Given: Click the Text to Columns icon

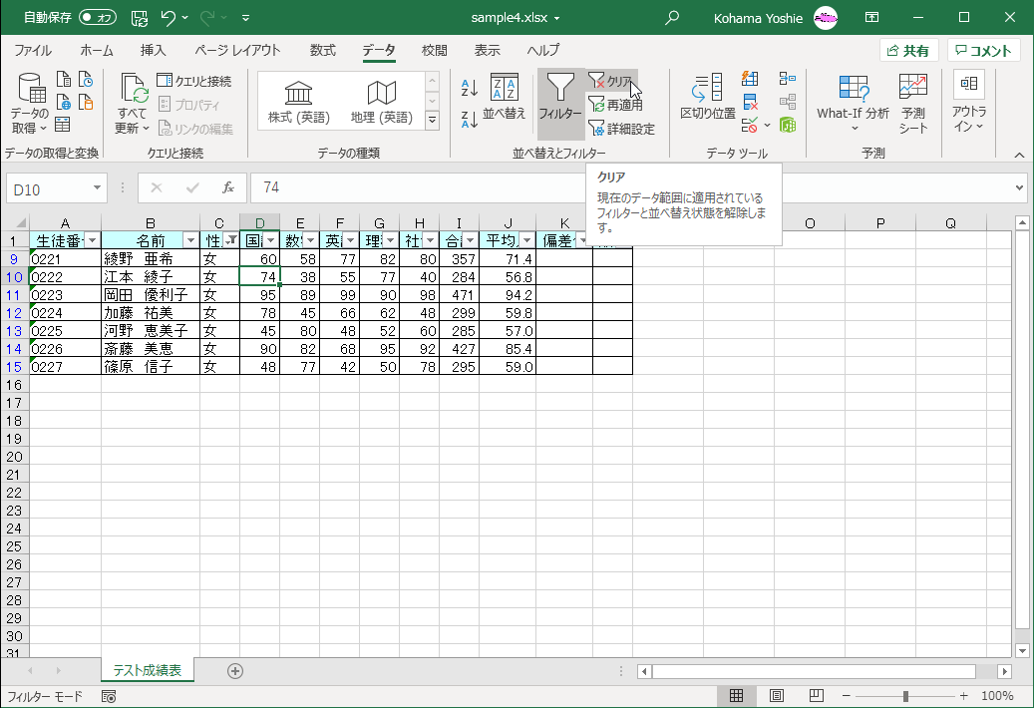Looking at the screenshot, I should tap(708, 90).
